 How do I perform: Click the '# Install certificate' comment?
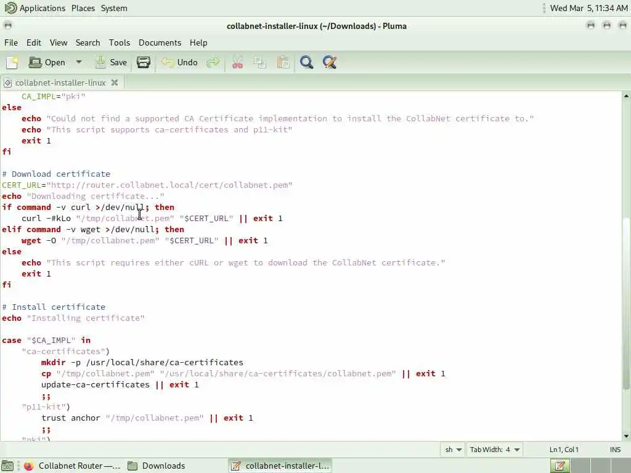[x=54, y=307]
